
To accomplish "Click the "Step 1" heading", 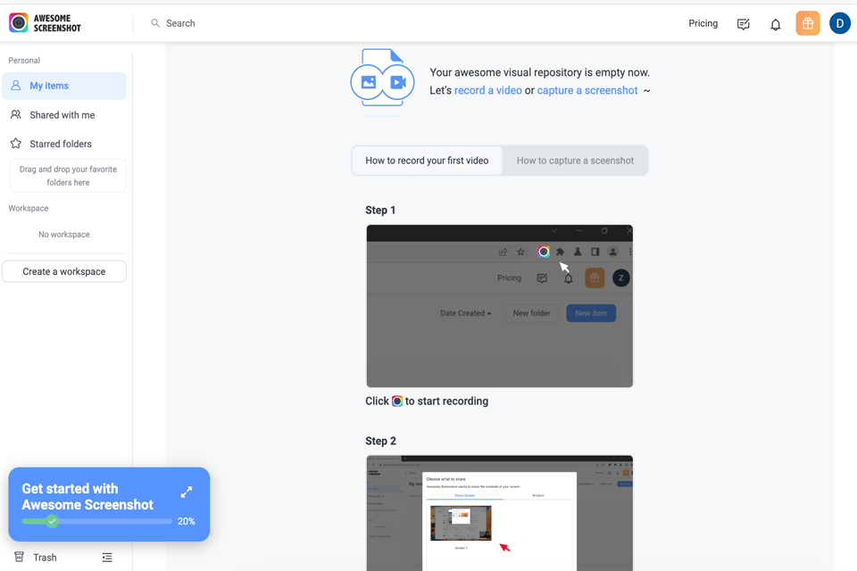I will pos(380,211).
